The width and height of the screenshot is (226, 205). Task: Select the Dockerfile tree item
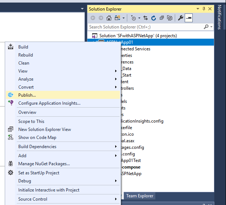[x=127, y=128]
